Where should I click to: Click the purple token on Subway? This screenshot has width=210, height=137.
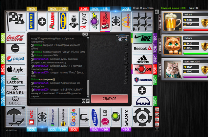tap(94, 21)
